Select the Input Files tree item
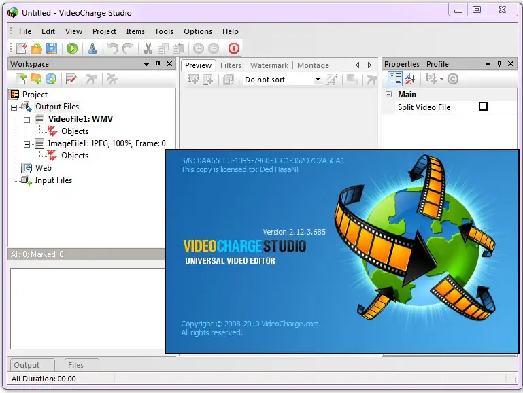Image resolution: width=523 pixels, height=393 pixels. [53, 180]
